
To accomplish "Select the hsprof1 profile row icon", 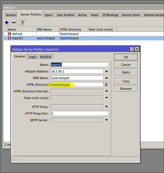I will point(10,38).
